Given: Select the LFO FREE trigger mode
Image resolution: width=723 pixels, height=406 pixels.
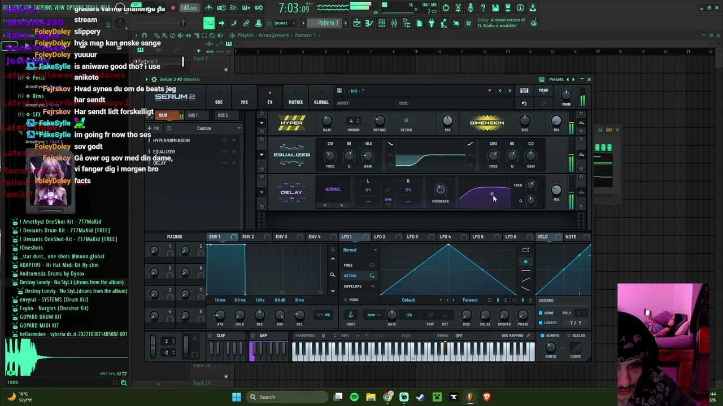Looking at the screenshot, I should point(358,265).
